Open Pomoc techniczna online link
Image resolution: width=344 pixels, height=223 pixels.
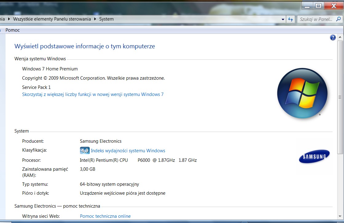click(105, 216)
